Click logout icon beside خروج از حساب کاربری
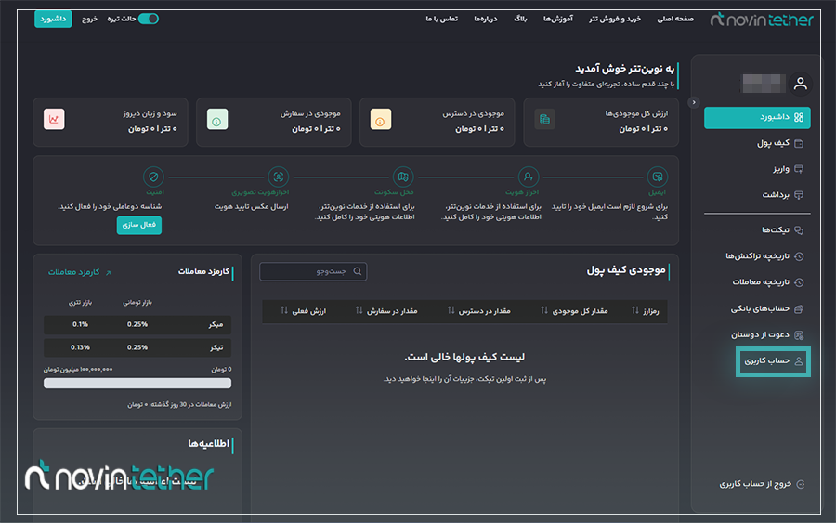The height and width of the screenshot is (523, 836). coord(801,484)
